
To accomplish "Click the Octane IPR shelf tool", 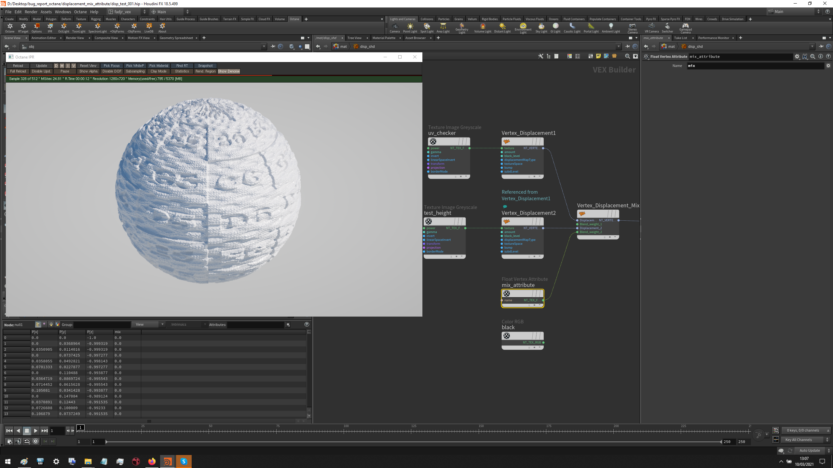I will coord(50,28).
